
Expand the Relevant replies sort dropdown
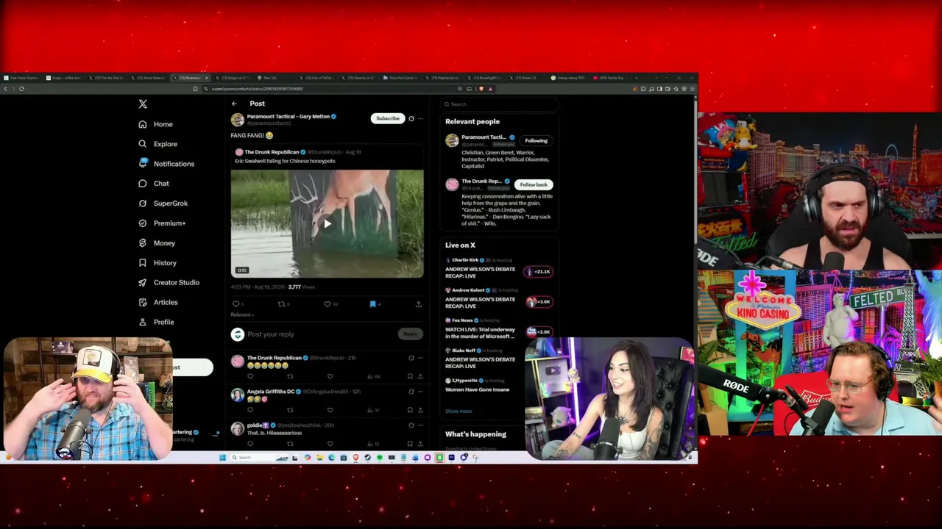pos(242,315)
